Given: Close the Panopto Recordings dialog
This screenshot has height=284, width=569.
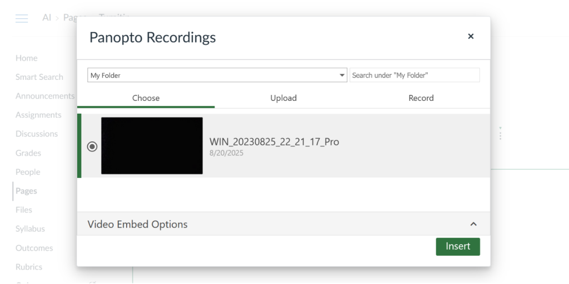Looking at the screenshot, I should [x=471, y=37].
